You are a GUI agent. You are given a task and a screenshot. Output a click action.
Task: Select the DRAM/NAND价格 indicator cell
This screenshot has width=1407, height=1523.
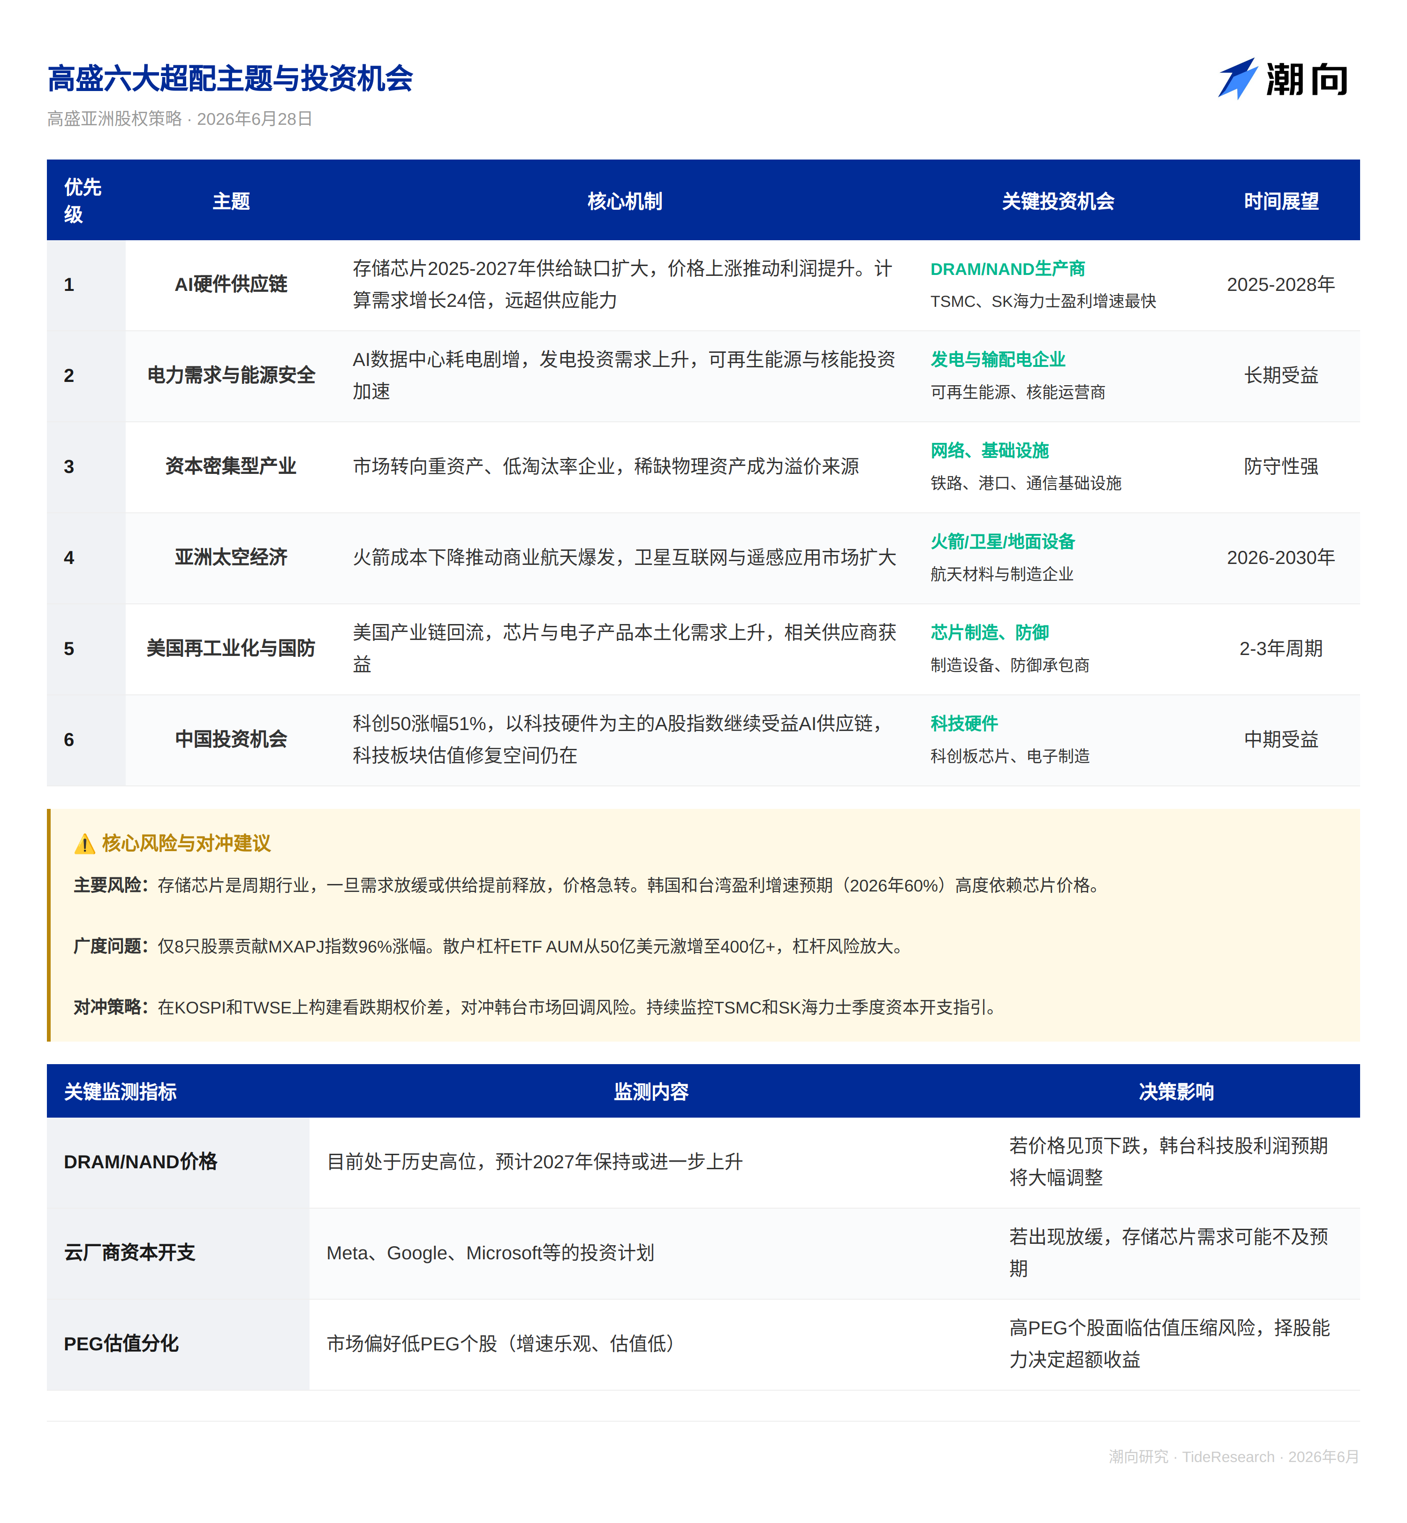pyautogui.click(x=178, y=1162)
